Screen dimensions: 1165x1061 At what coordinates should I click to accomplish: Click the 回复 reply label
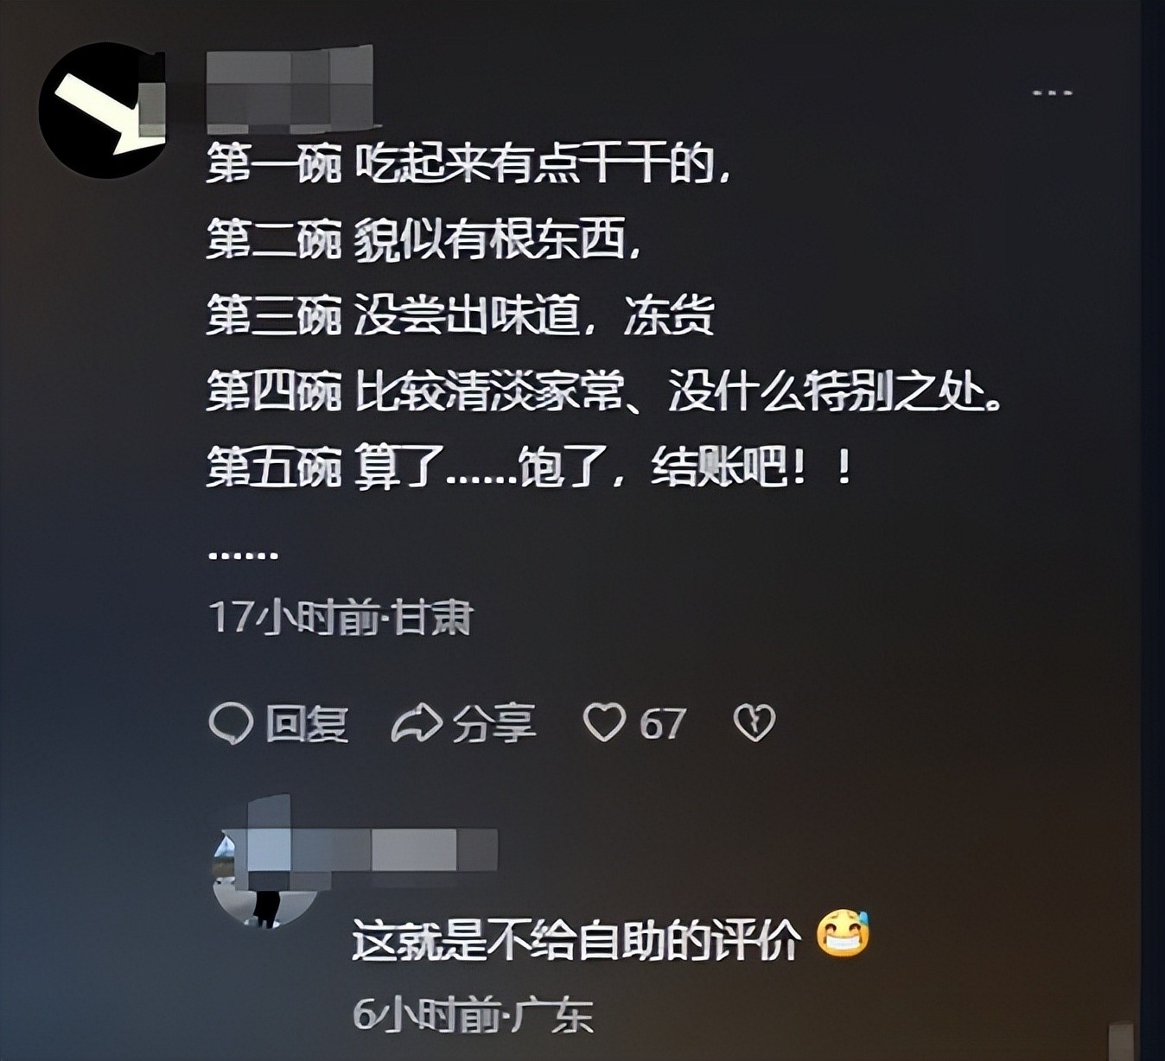pos(307,724)
